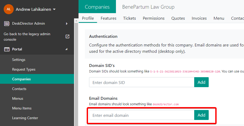Click the DeskDirector Admin building icon

pyautogui.click(x=7, y=24)
